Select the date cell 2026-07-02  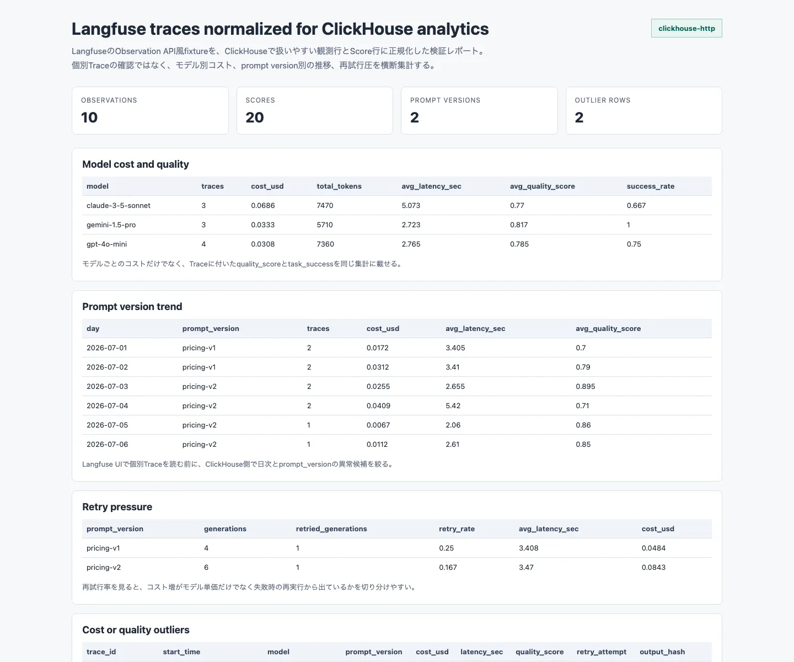107,367
